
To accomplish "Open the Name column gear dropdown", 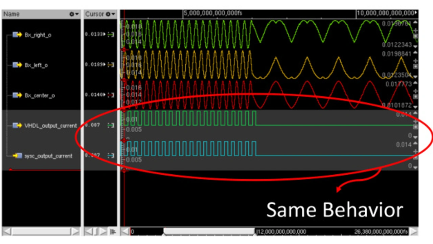I will pos(74,14).
